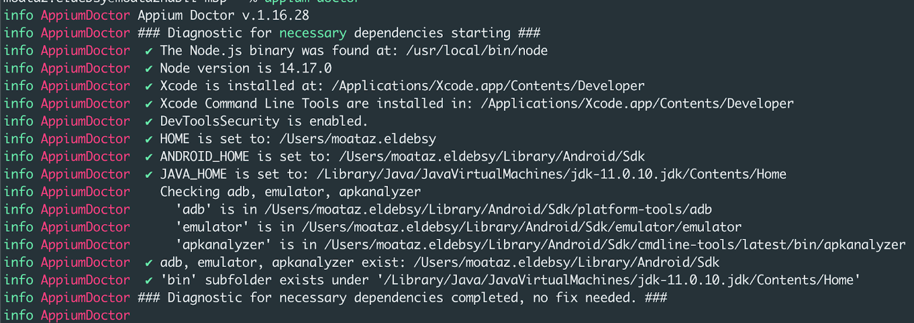Click the 'ANDROID_HOME is set to:' text

246,157
